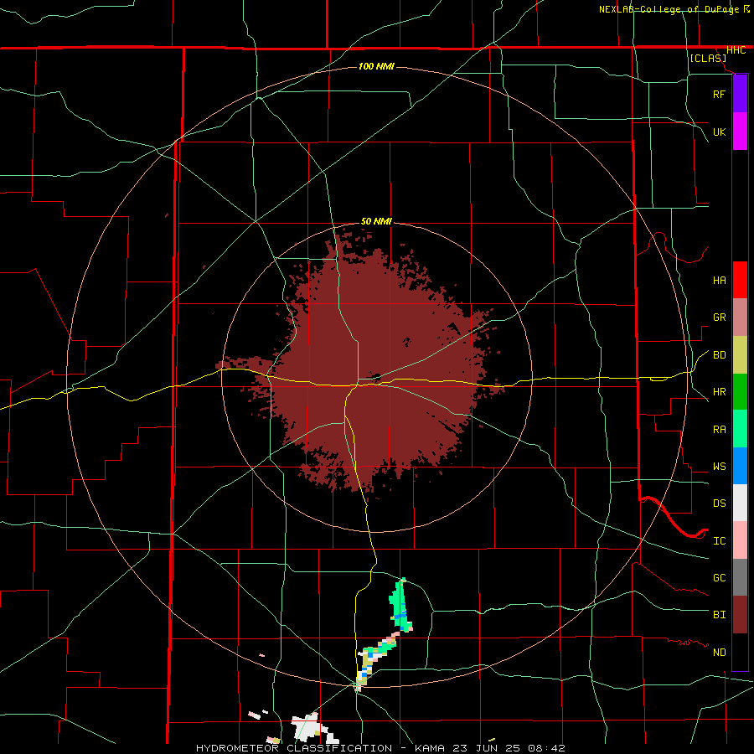
Task: Click the NEXLAB-College of DuPage credit text
Action: [669, 9]
